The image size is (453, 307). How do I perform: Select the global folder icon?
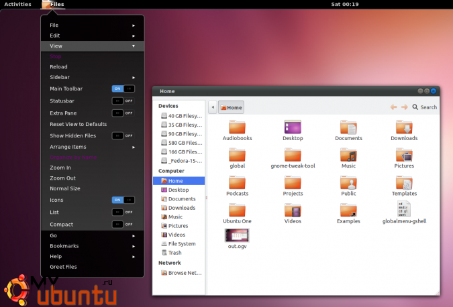pos(237,155)
